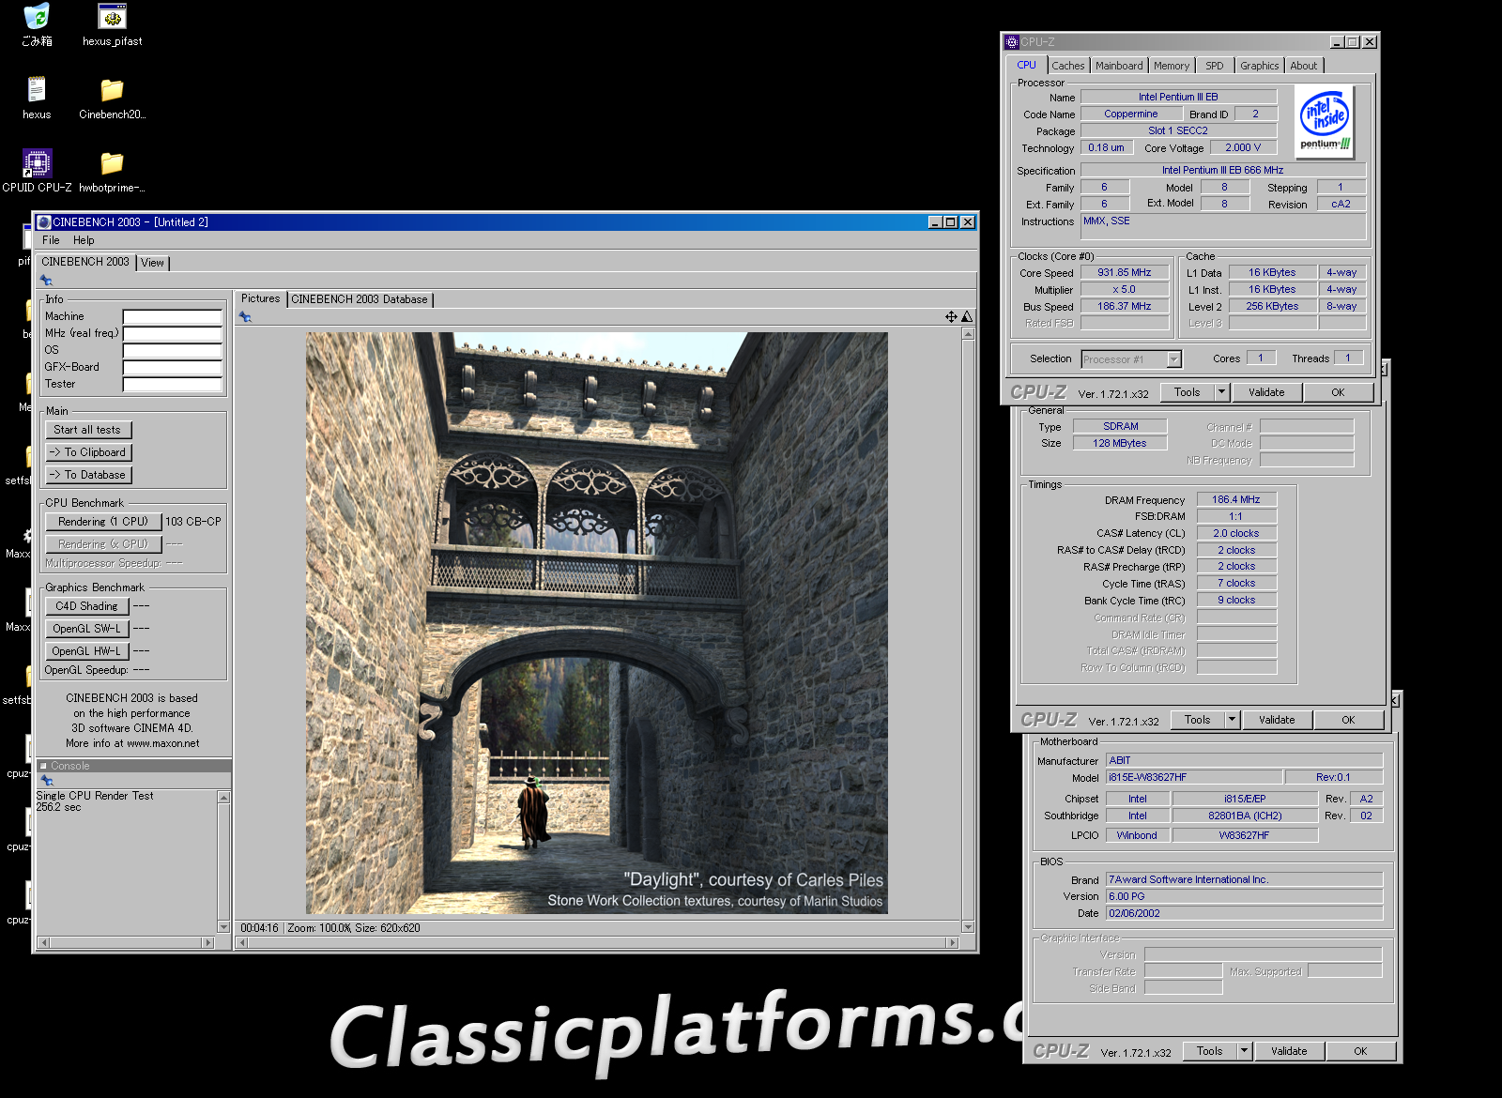This screenshot has height=1098, width=1502.
Task: Run the OpenGL SW-L benchmark
Action: coord(86,629)
